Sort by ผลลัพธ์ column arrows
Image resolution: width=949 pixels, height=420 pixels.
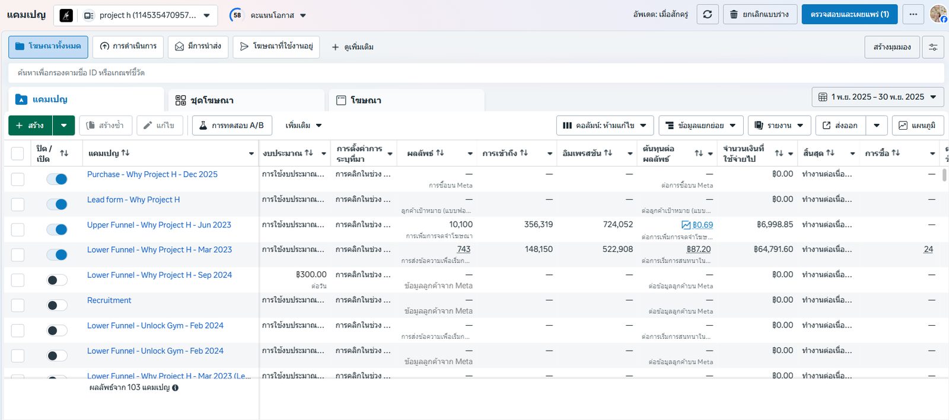440,153
